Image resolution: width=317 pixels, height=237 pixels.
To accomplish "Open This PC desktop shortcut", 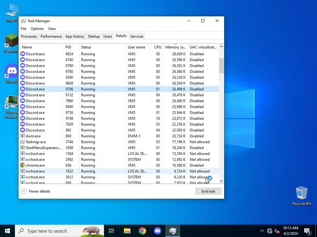I will tap(12, 13).
